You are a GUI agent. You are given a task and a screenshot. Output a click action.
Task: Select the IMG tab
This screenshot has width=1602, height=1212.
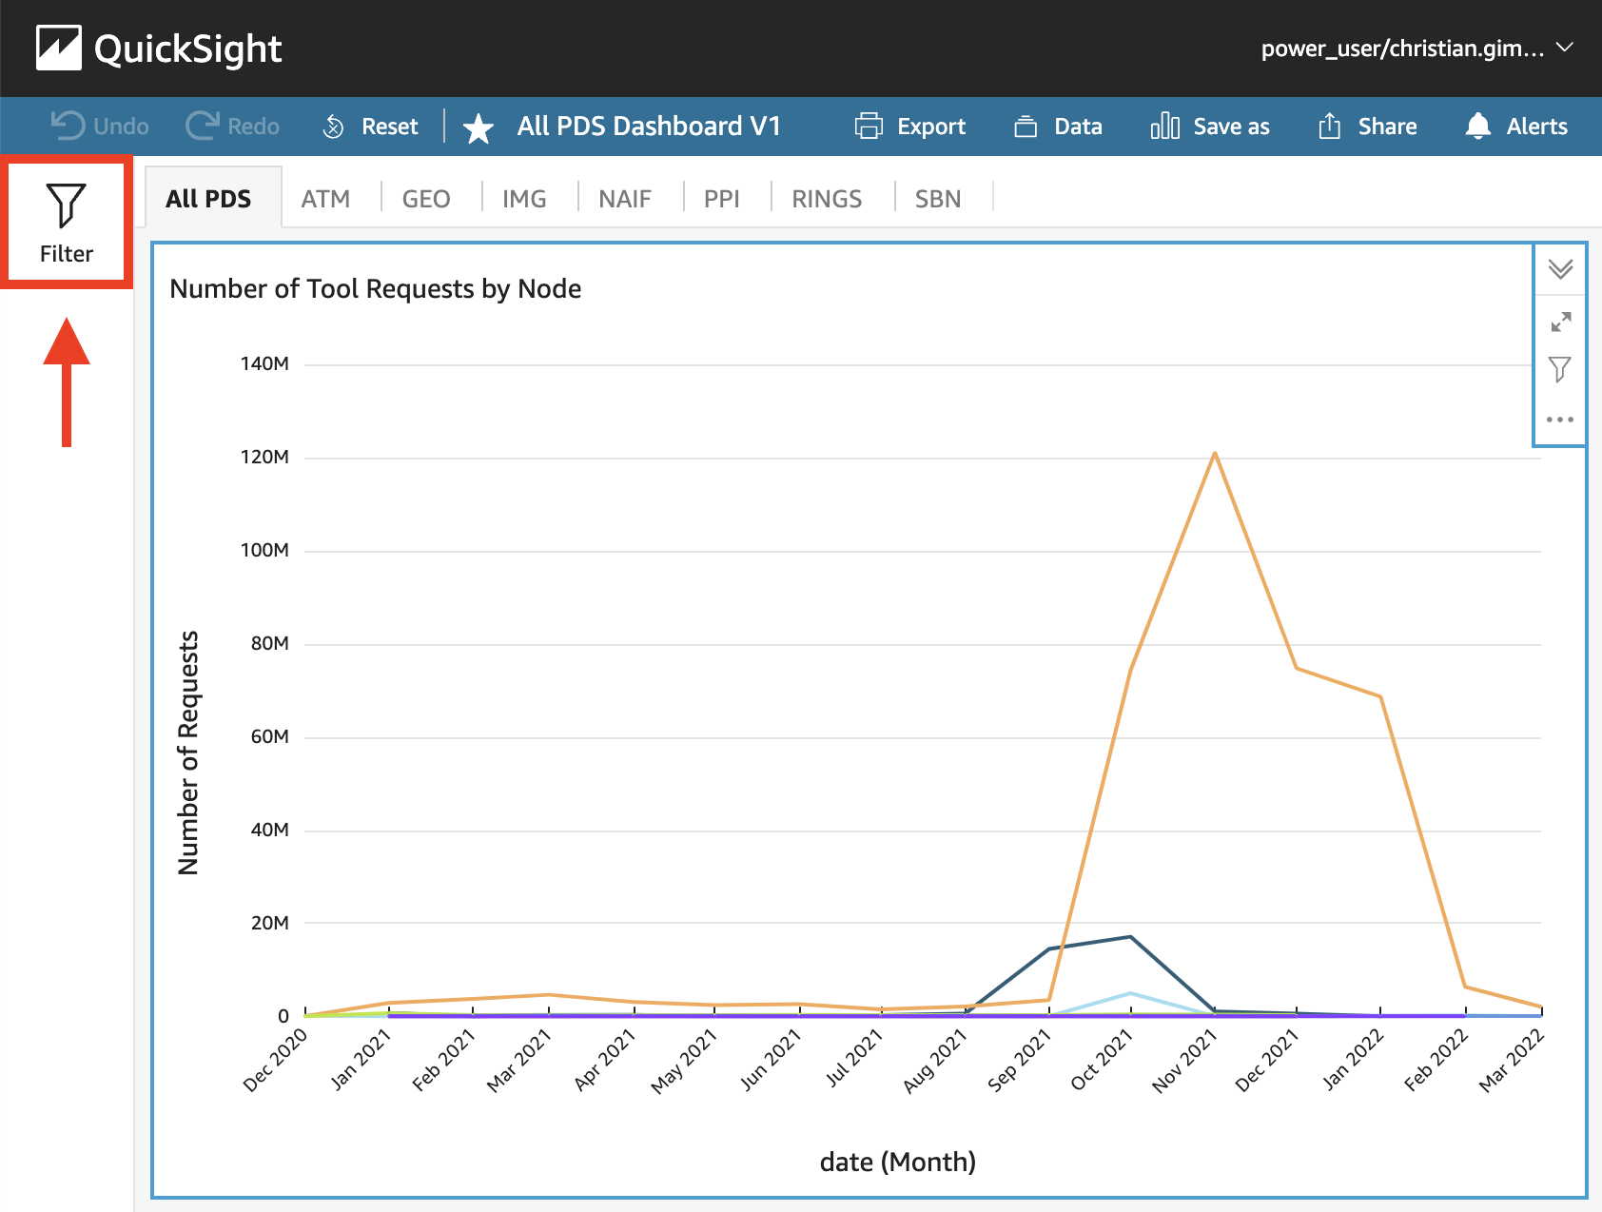[x=524, y=199]
